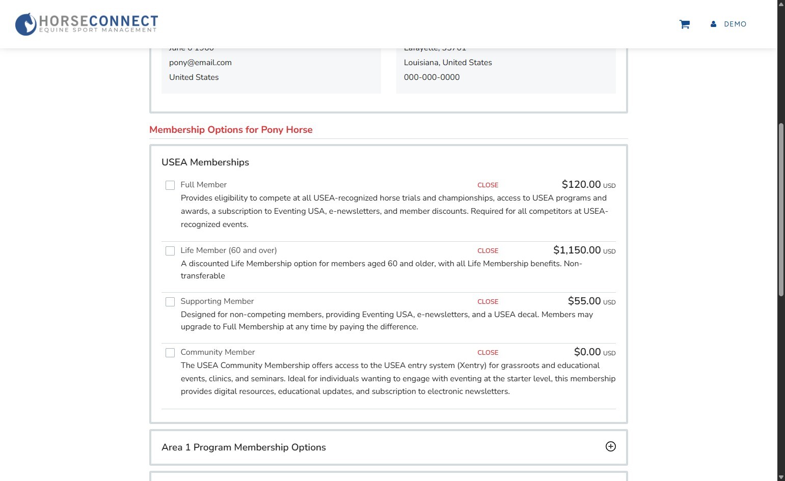Image resolution: width=785 pixels, height=481 pixels.
Task: Click the Full Member label text
Action: point(203,185)
